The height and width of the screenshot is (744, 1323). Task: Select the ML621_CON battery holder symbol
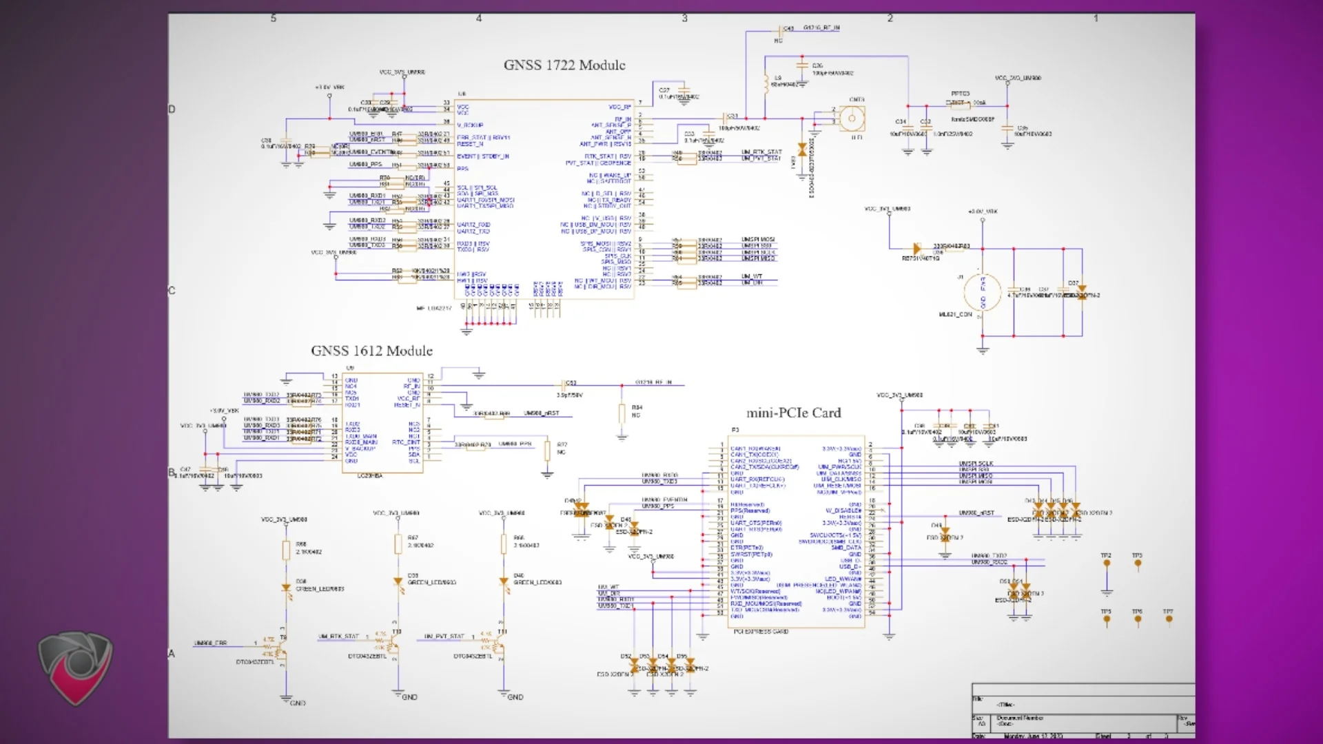tap(983, 292)
